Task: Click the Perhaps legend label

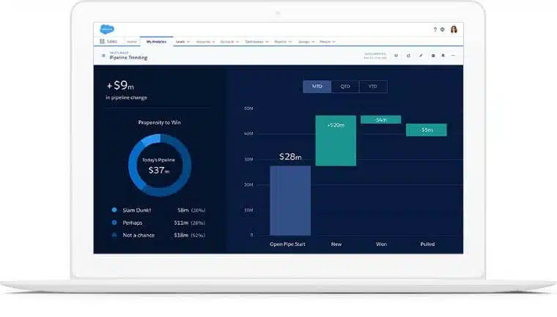Action: pyautogui.click(x=133, y=223)
